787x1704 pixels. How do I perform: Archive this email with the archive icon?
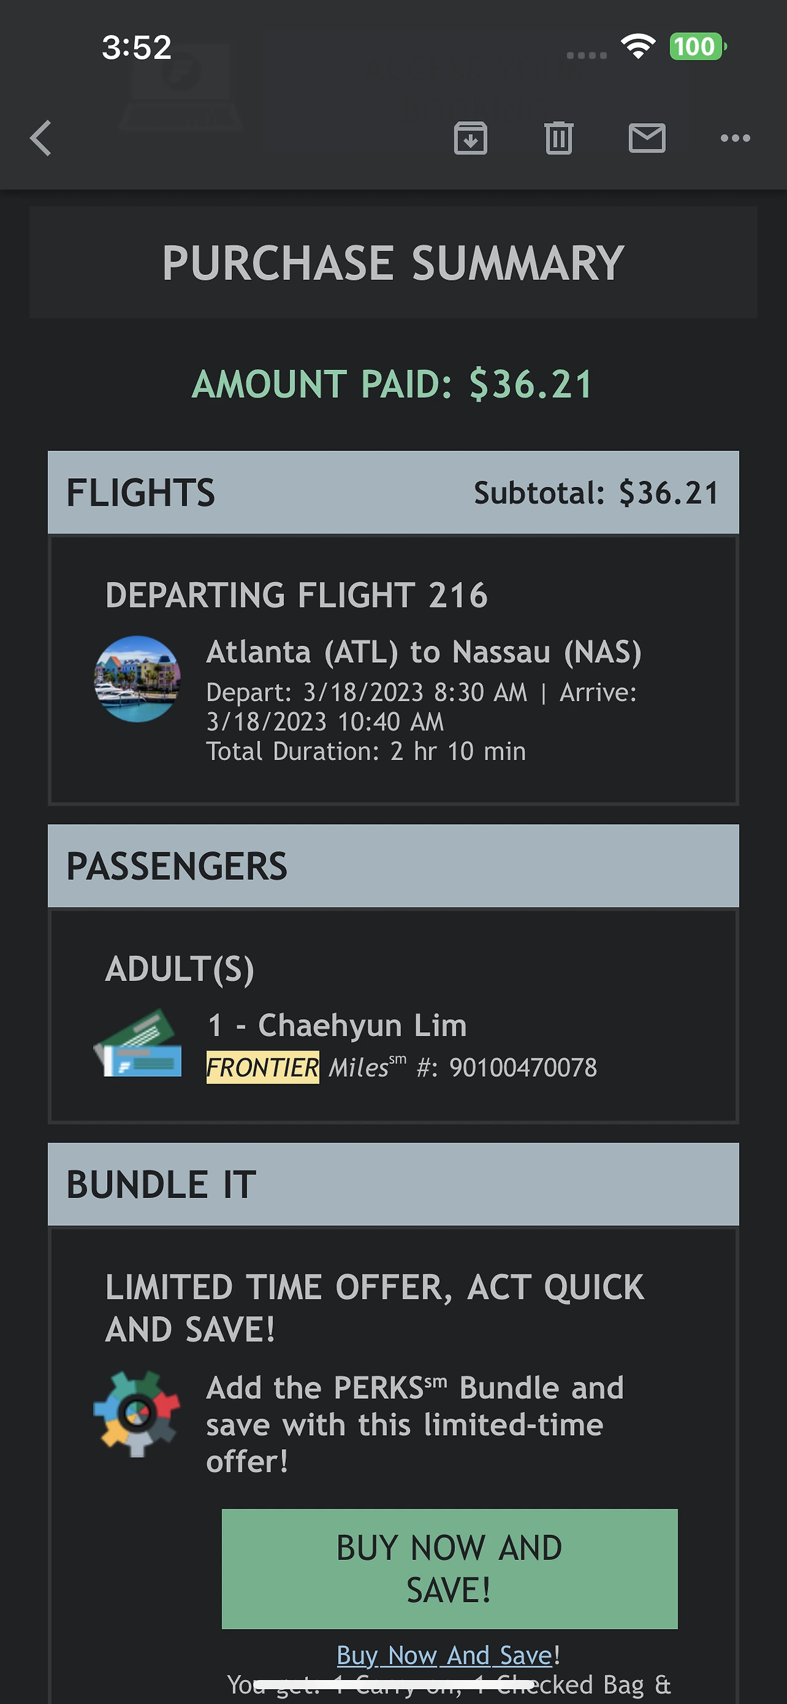(470, 138)
